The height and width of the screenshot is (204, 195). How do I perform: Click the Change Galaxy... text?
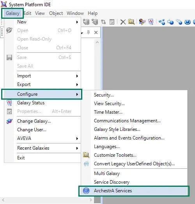[x=34, y=121]
